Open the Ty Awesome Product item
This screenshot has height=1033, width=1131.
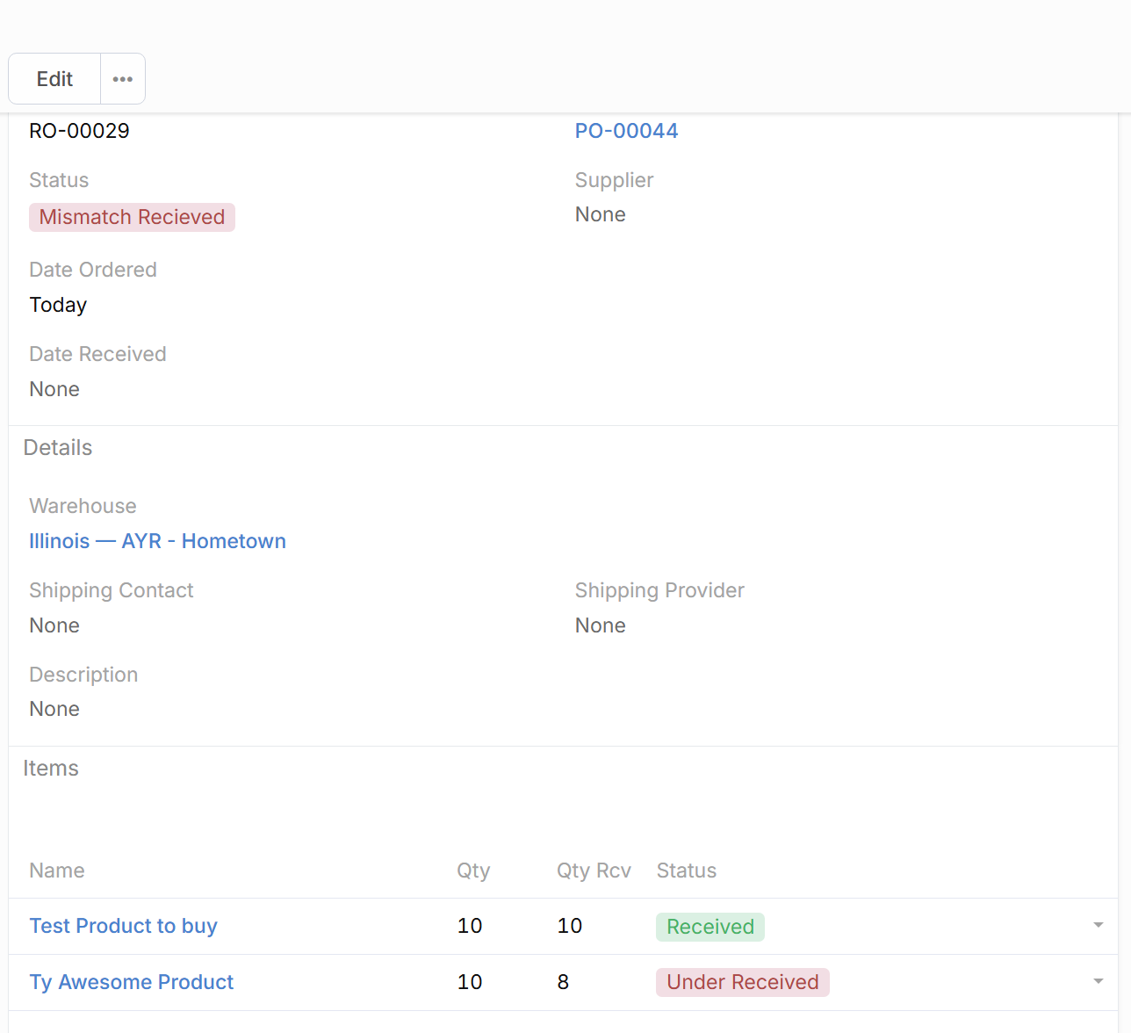[x=131, y=982]
